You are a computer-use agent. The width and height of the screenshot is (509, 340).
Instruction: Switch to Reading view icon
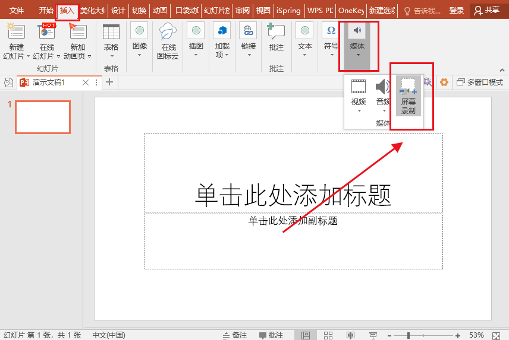pos(351,335)
